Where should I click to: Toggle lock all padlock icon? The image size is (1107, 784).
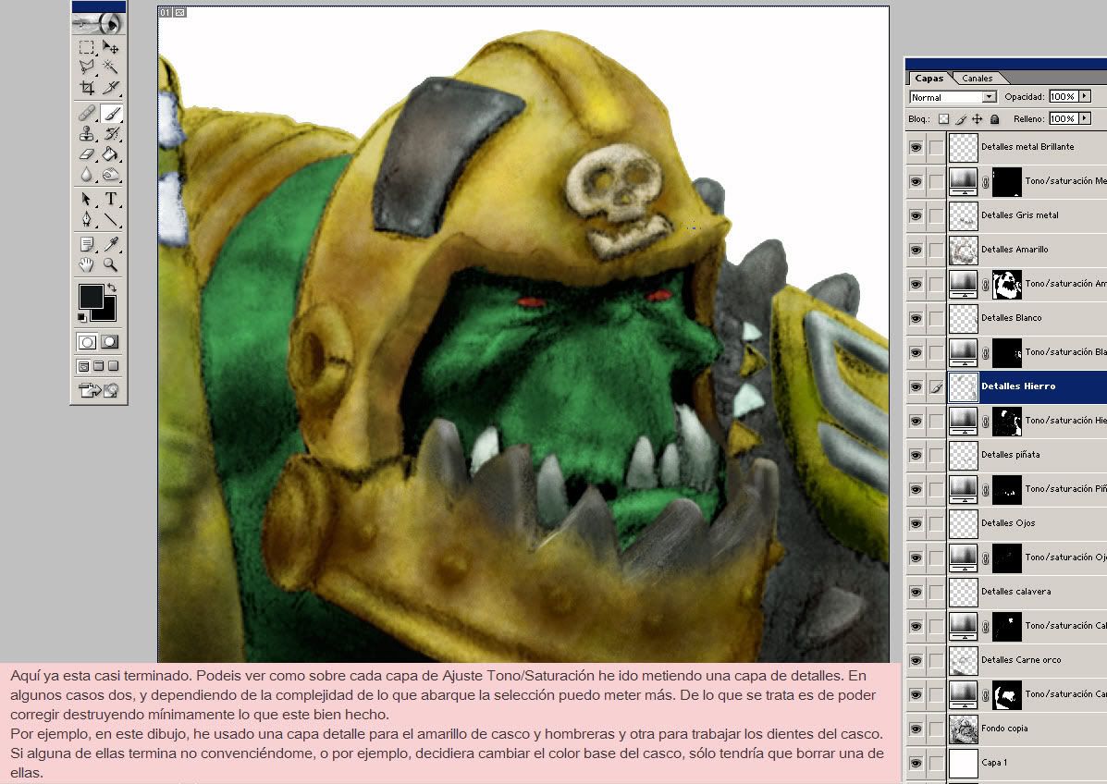[x=994, y=119]
